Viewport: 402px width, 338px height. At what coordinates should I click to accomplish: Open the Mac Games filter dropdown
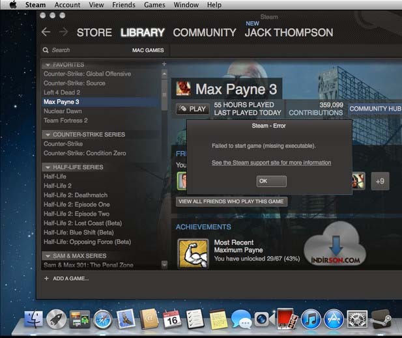[x=148, y=50]
